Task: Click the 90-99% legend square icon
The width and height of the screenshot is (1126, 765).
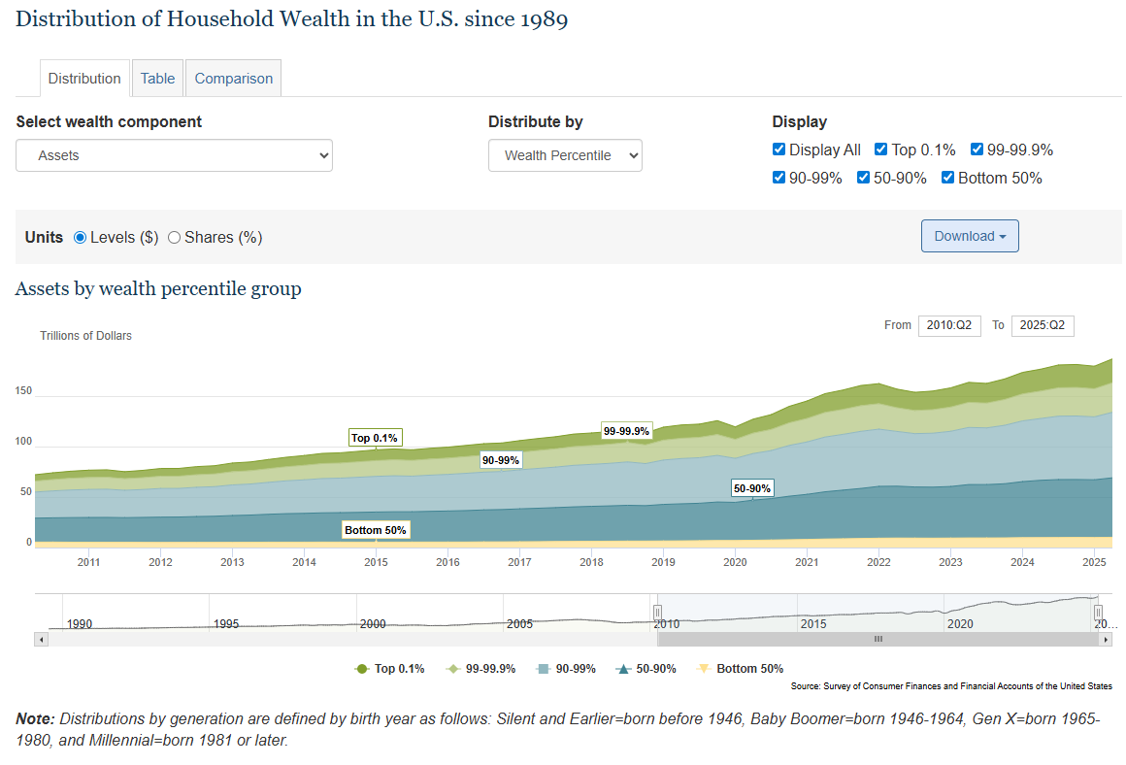Action: (543, 669)
